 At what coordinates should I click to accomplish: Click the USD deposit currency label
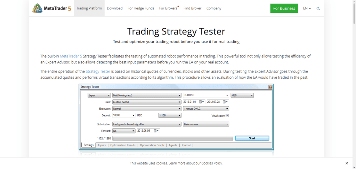click(140, 116)
